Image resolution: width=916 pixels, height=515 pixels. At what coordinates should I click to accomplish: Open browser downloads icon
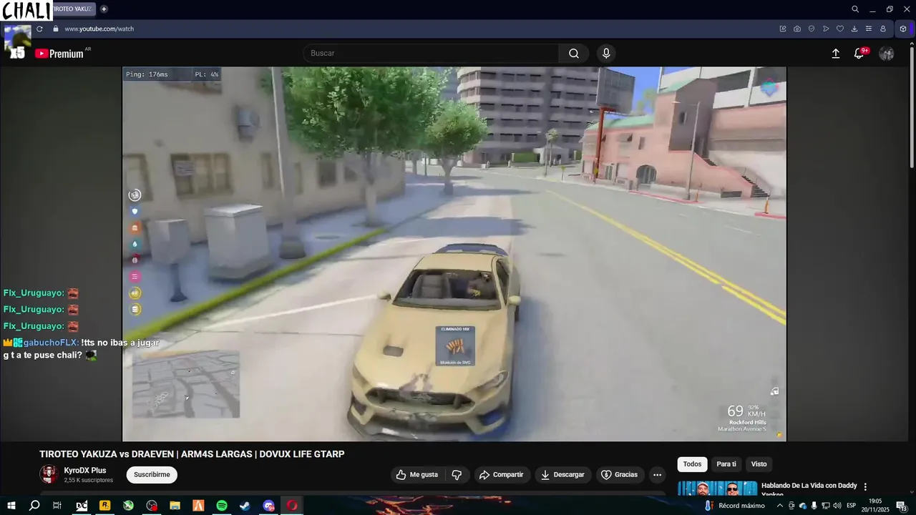click(x=854, y=29)
